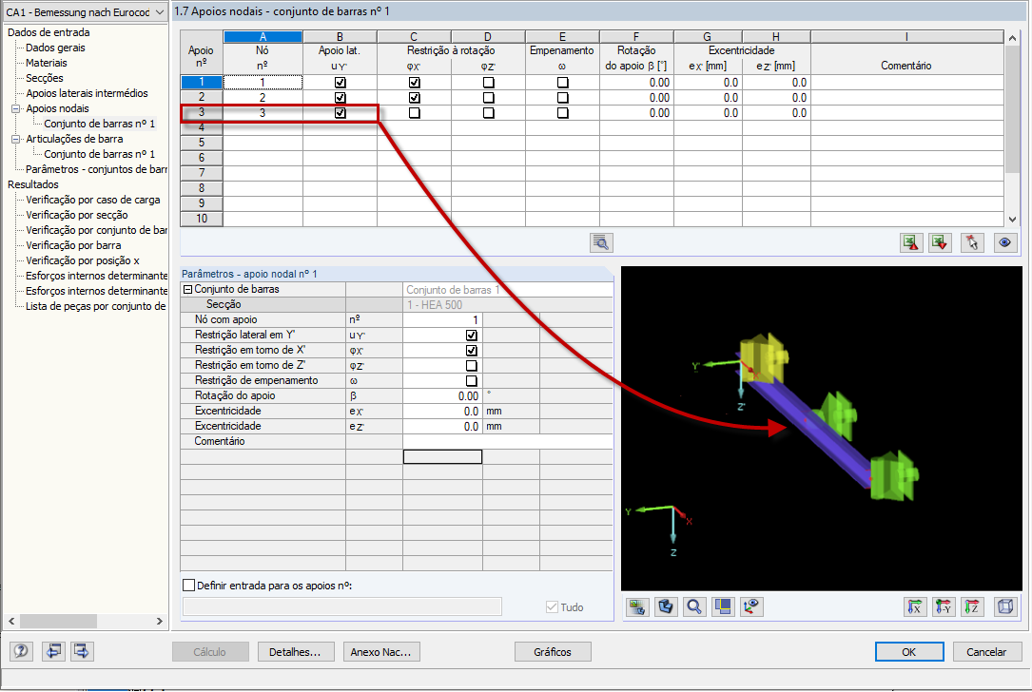Toggle 'Restrição em torno de X'' checkbox
Image resolution: width=1032 pixels, height=692 pixels.
click(x=471, y=351)
